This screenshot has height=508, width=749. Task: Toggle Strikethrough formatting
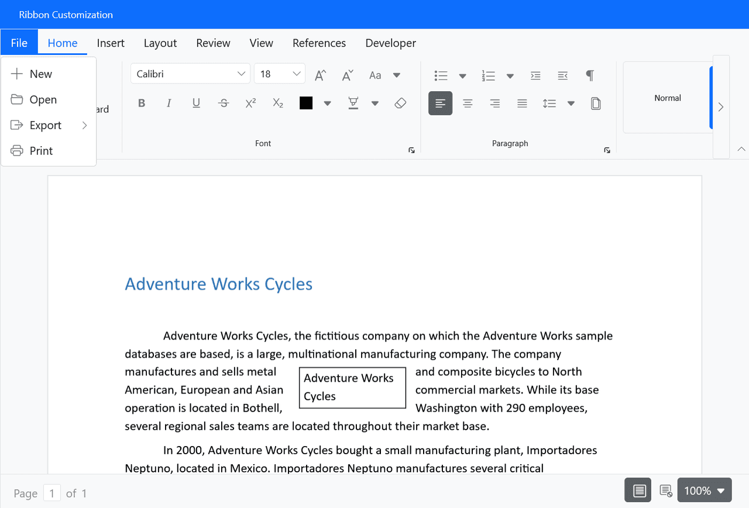224,103
